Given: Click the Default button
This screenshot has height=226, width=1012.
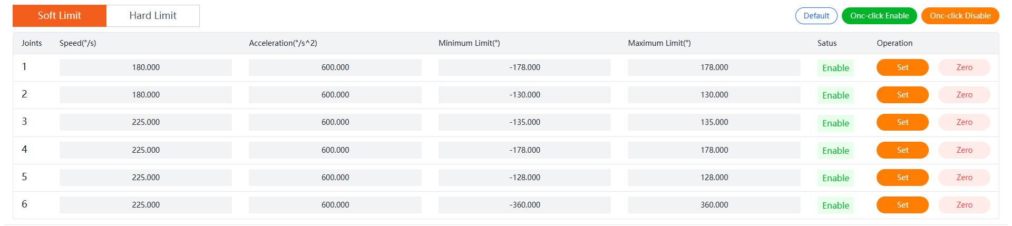Looking at the screenshot, I should [816, 16].
